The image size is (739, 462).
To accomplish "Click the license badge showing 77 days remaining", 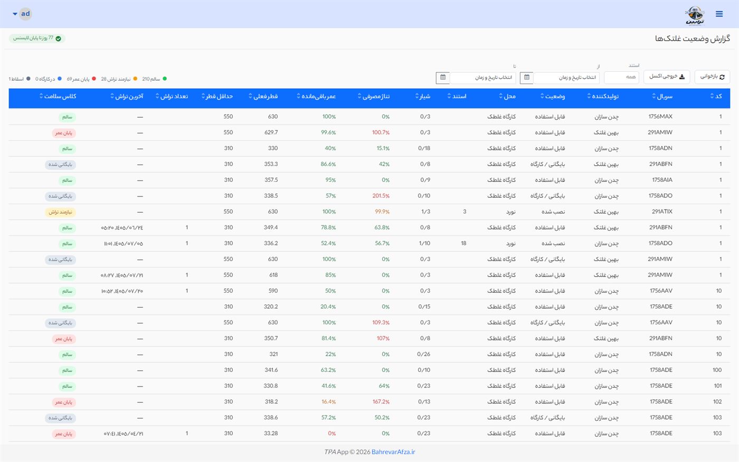I will [36, 39].
